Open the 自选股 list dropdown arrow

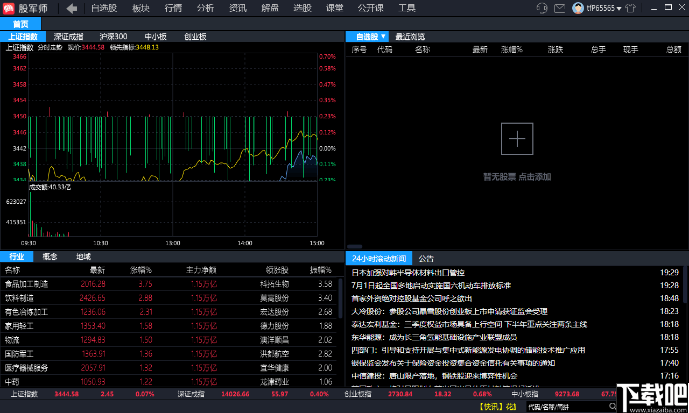(383, 37)
